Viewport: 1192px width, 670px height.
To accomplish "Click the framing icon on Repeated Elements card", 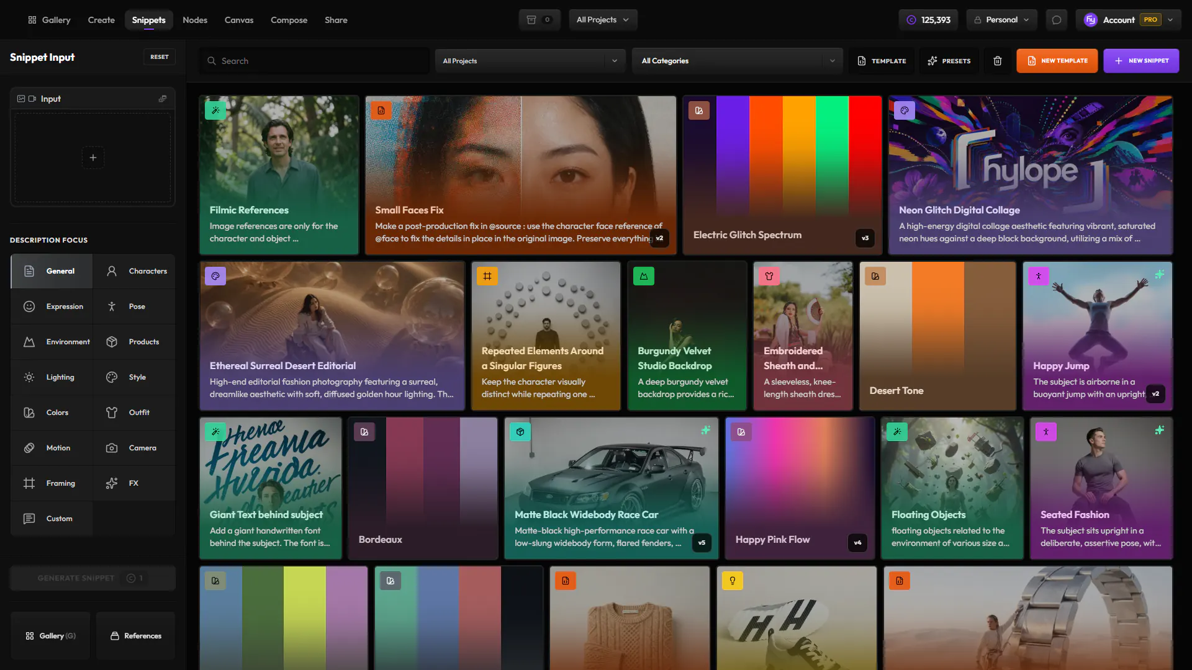I will pyautogui.click(x=487, y=276).
